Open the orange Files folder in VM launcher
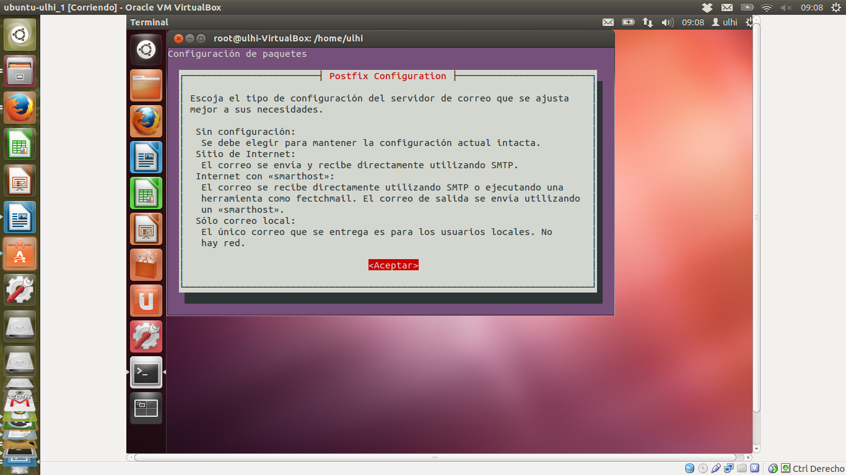The width and height of the screenshot is (846, 475). (x=146, y=85)
